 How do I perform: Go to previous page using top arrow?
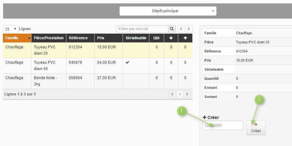181,29
